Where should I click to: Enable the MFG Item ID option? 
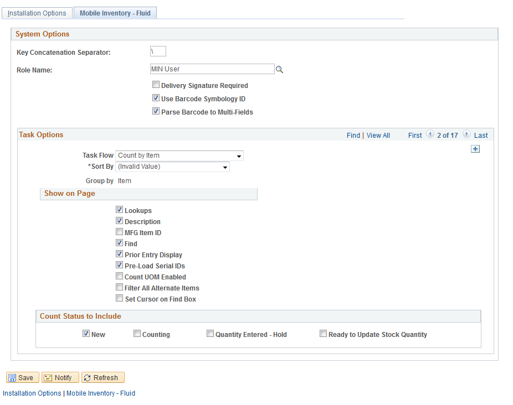point(119,231)
